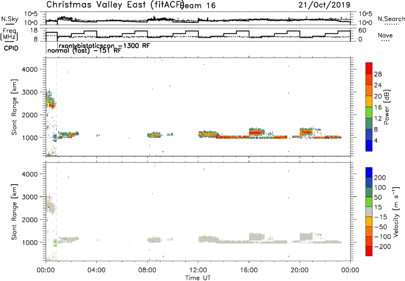The height and width of the screenshot is (281, 405).
Task: Click the blue bottom segment of power colorbar
Action: (x=369, y=146)
